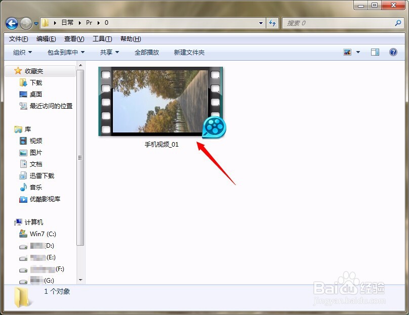Click the blue Help question mark icon

[x=393, y=52]
